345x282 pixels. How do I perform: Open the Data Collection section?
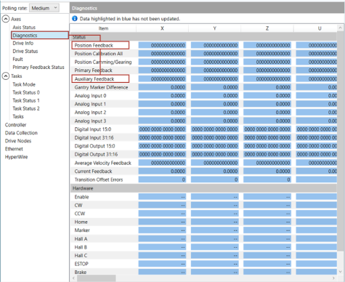point(21,133)
